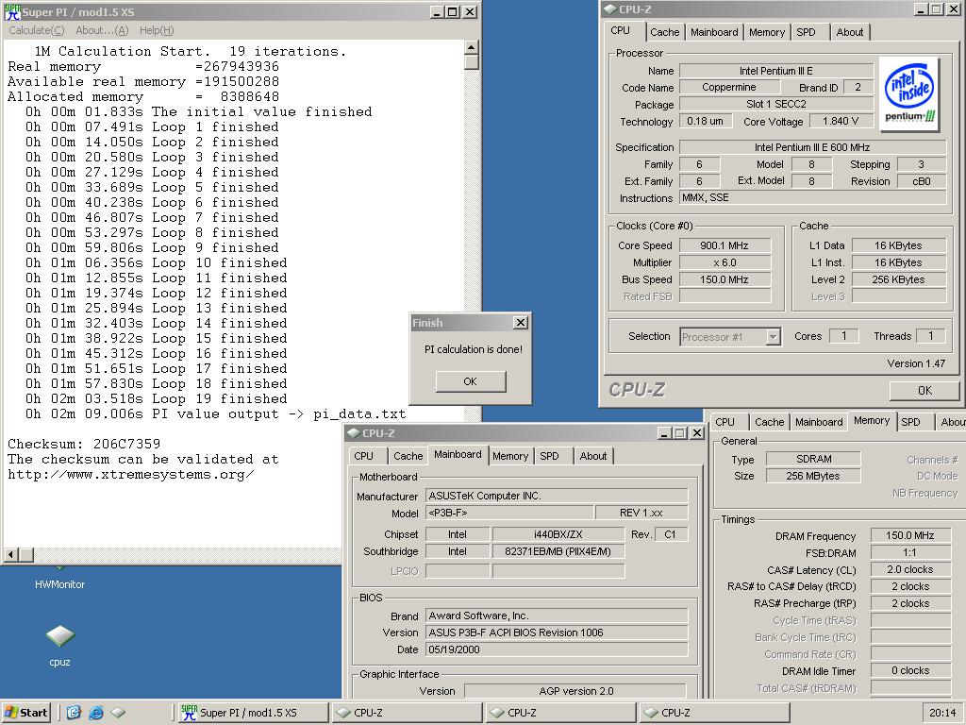Select Memory tab in top CPU-Z window
This screenshot has width=966, height=725.
[x=767, y=32]
